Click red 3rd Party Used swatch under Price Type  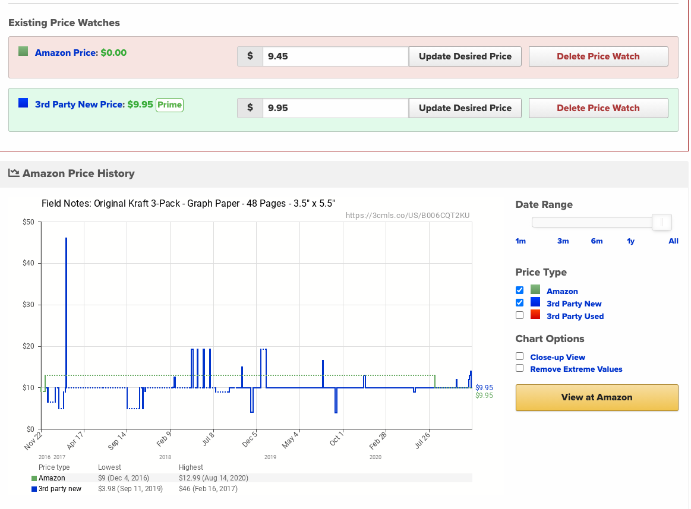(x=535, y=314)
